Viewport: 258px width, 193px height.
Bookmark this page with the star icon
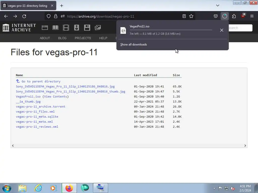coord(191,16)
